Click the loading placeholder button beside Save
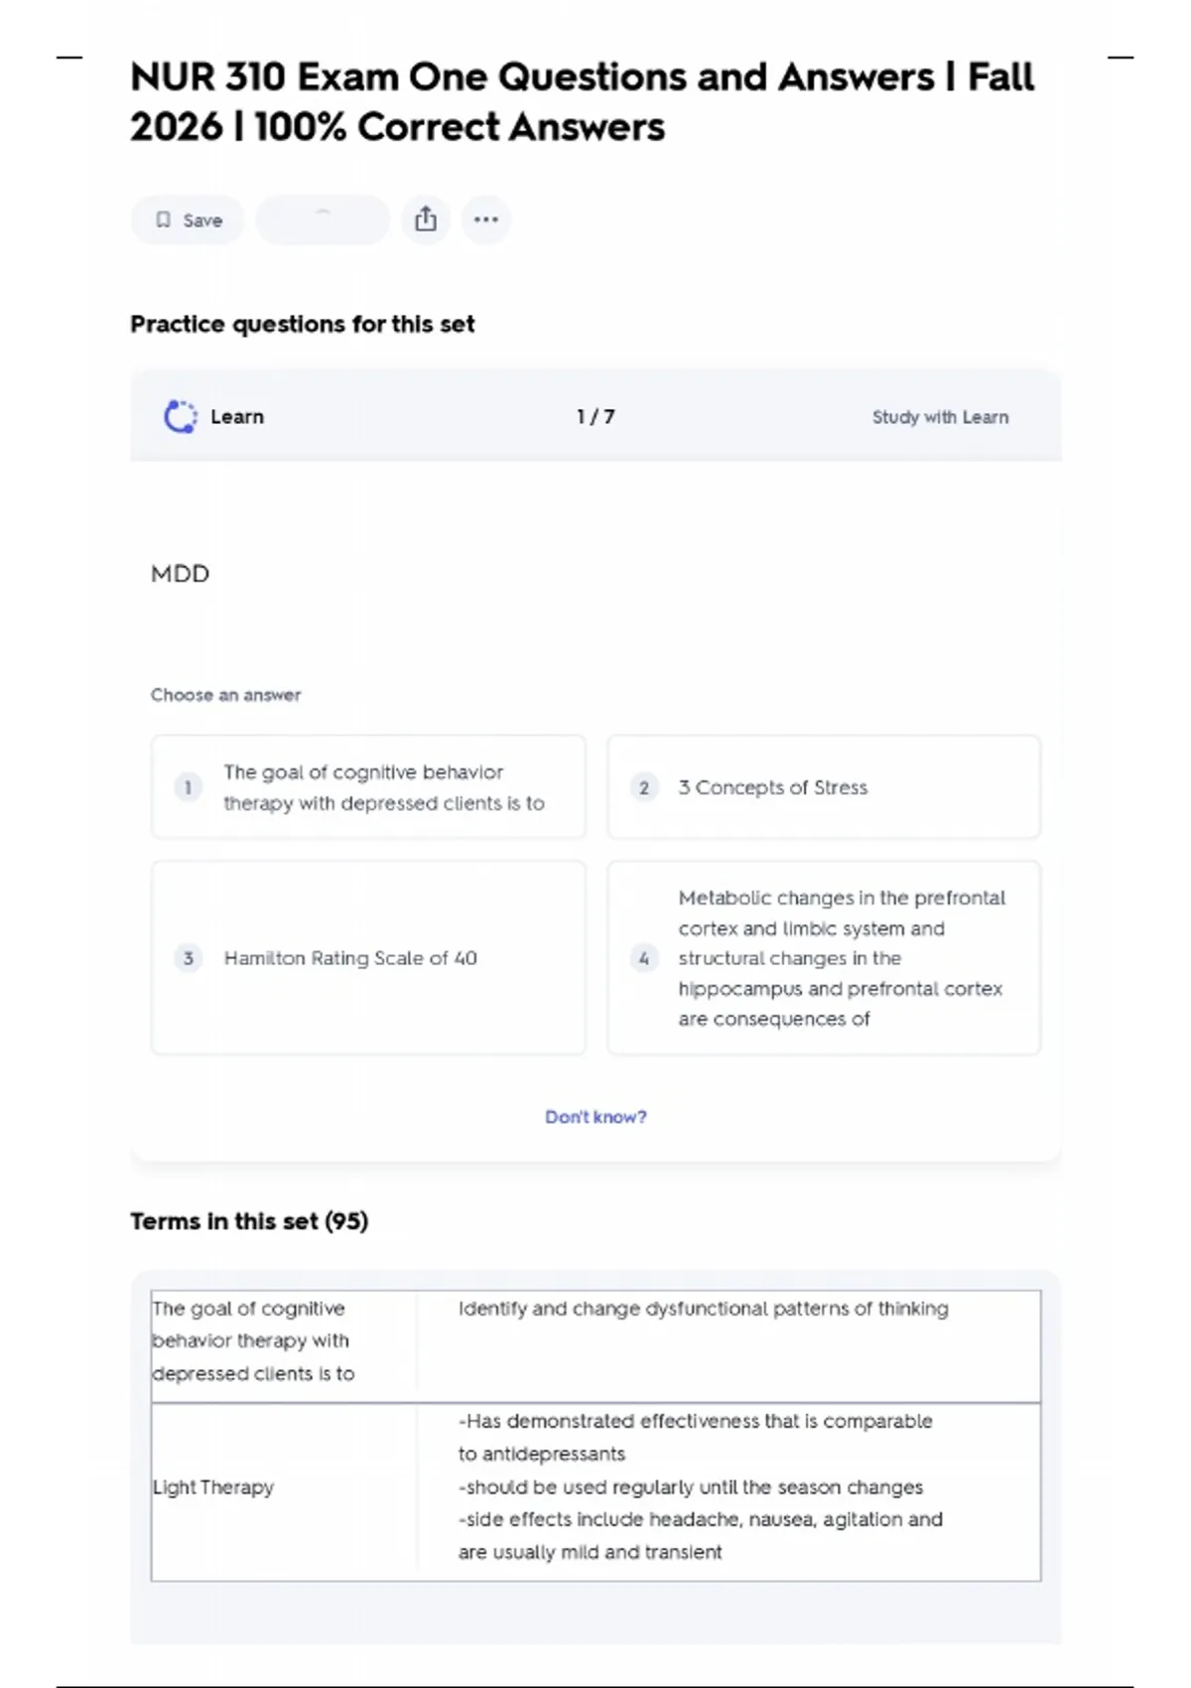 [x=323, y=219]
